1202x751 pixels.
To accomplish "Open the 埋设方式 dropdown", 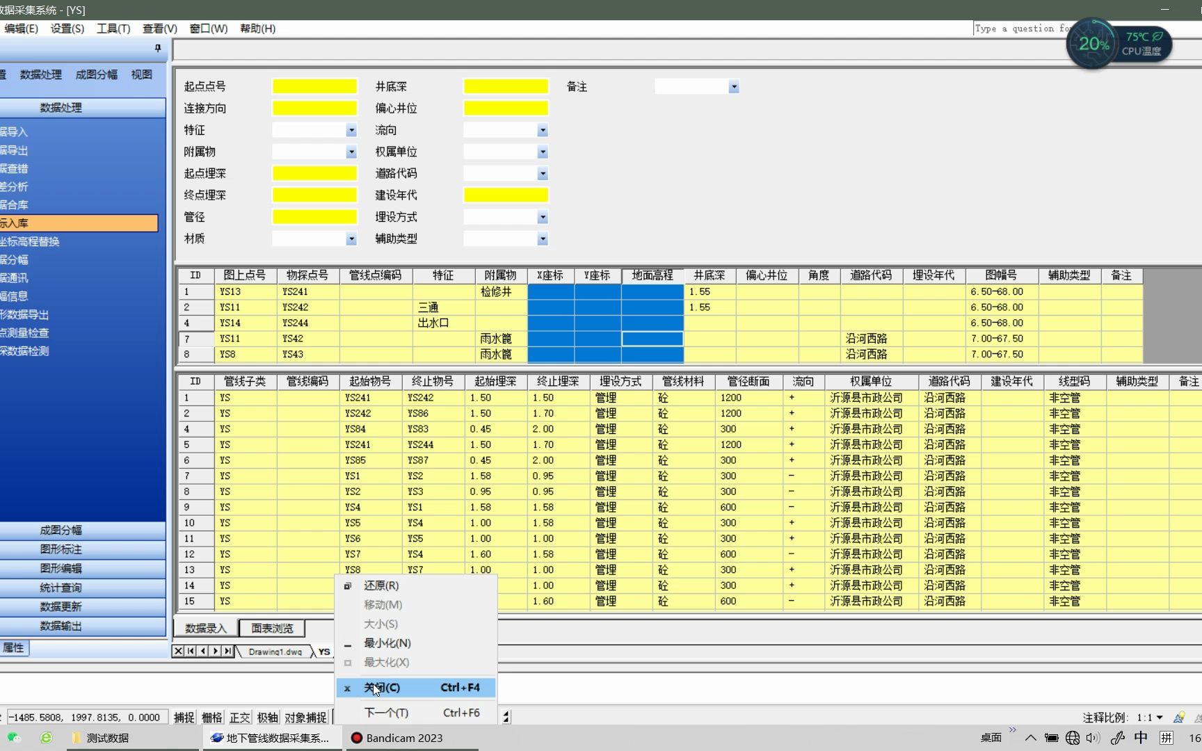I will pos(543,218).
